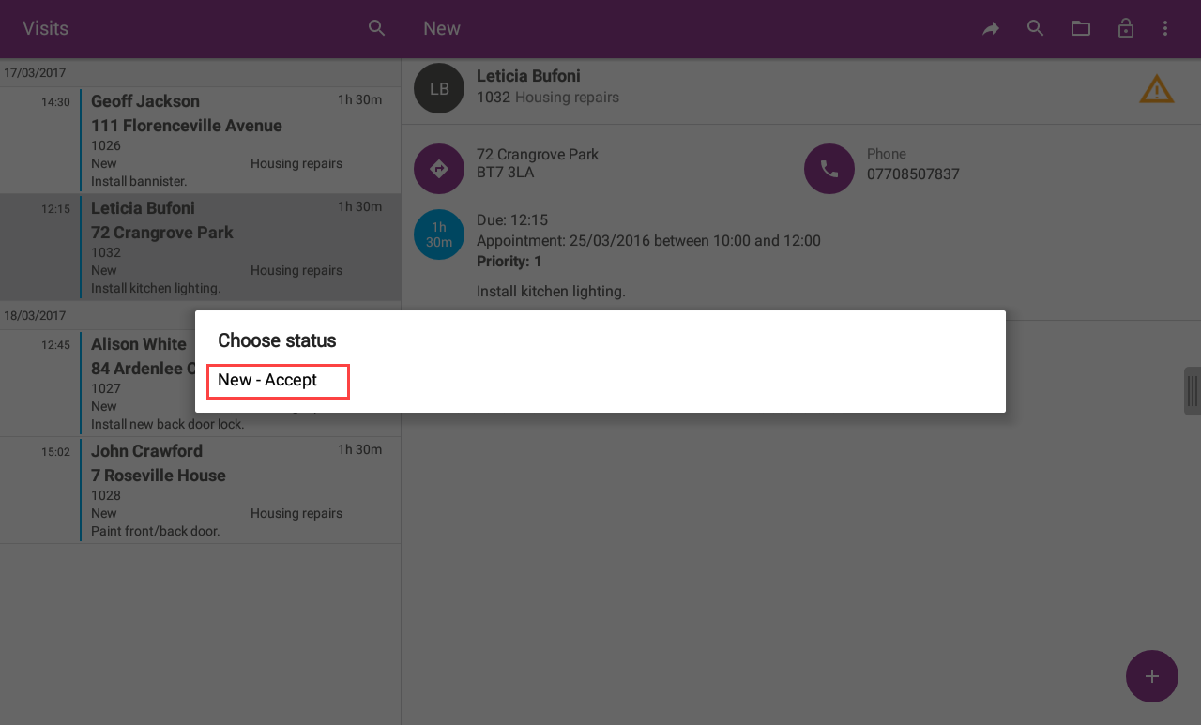1201x725 pixels.
Task: Open the three-dot overflow menu
Action: (1165, 28)
